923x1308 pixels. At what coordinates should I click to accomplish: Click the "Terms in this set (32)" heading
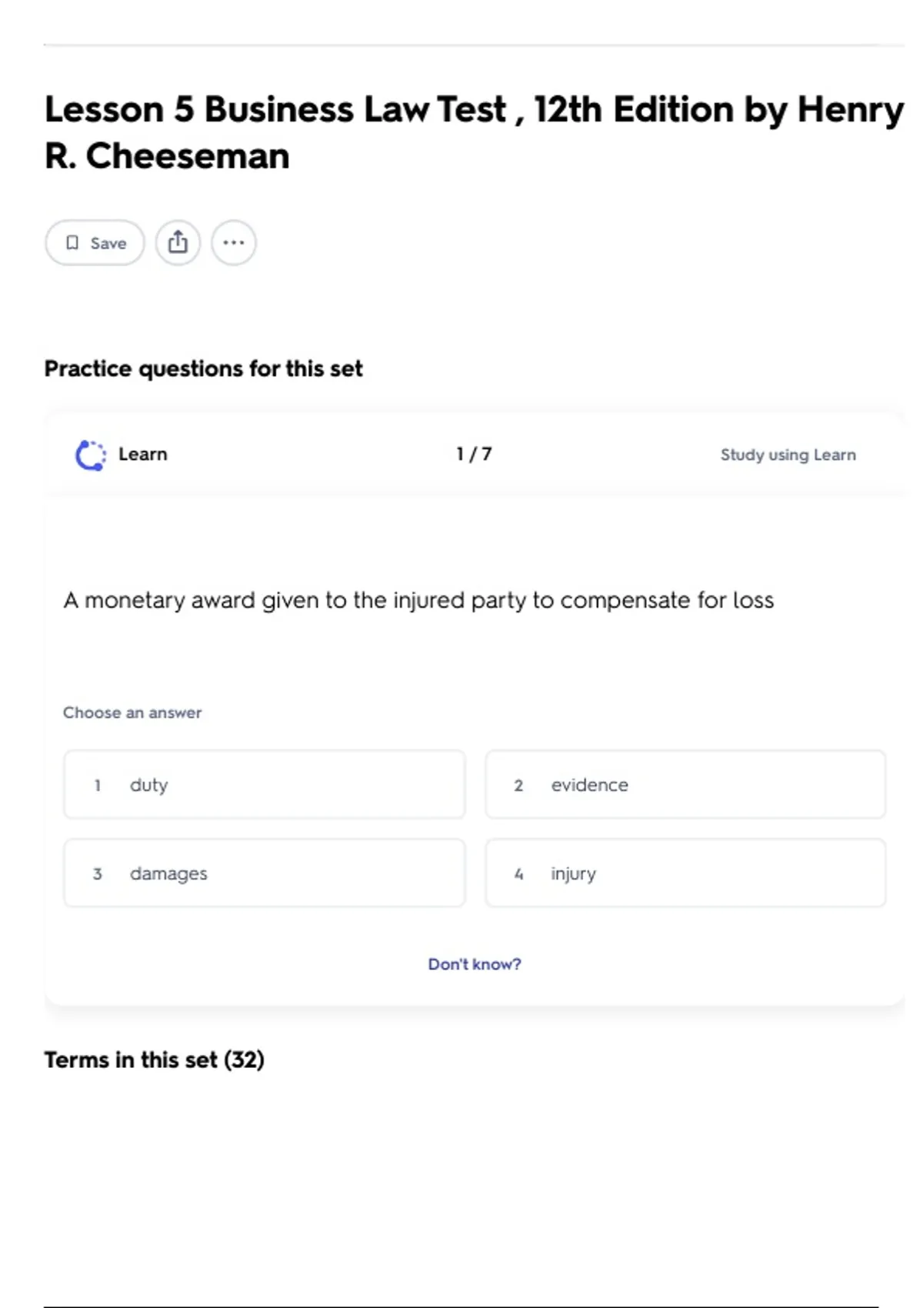[x=155, y=1059]
